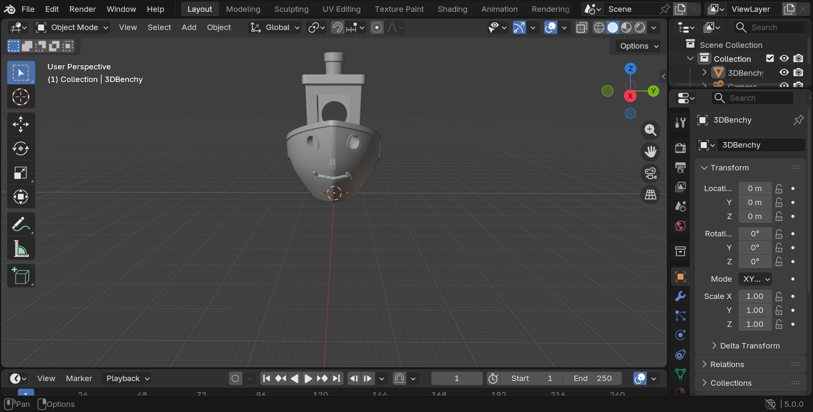
Task: Expand 3DBenchy item in outliner
Action: click(705, 72)
